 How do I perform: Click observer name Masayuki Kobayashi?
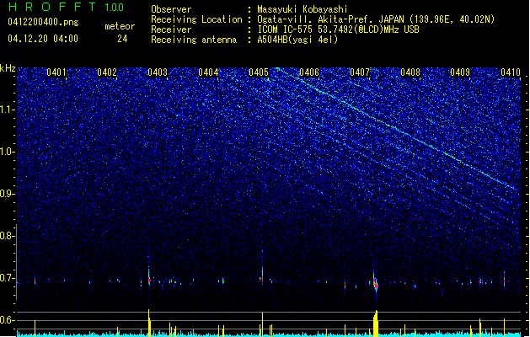(302, 9)
